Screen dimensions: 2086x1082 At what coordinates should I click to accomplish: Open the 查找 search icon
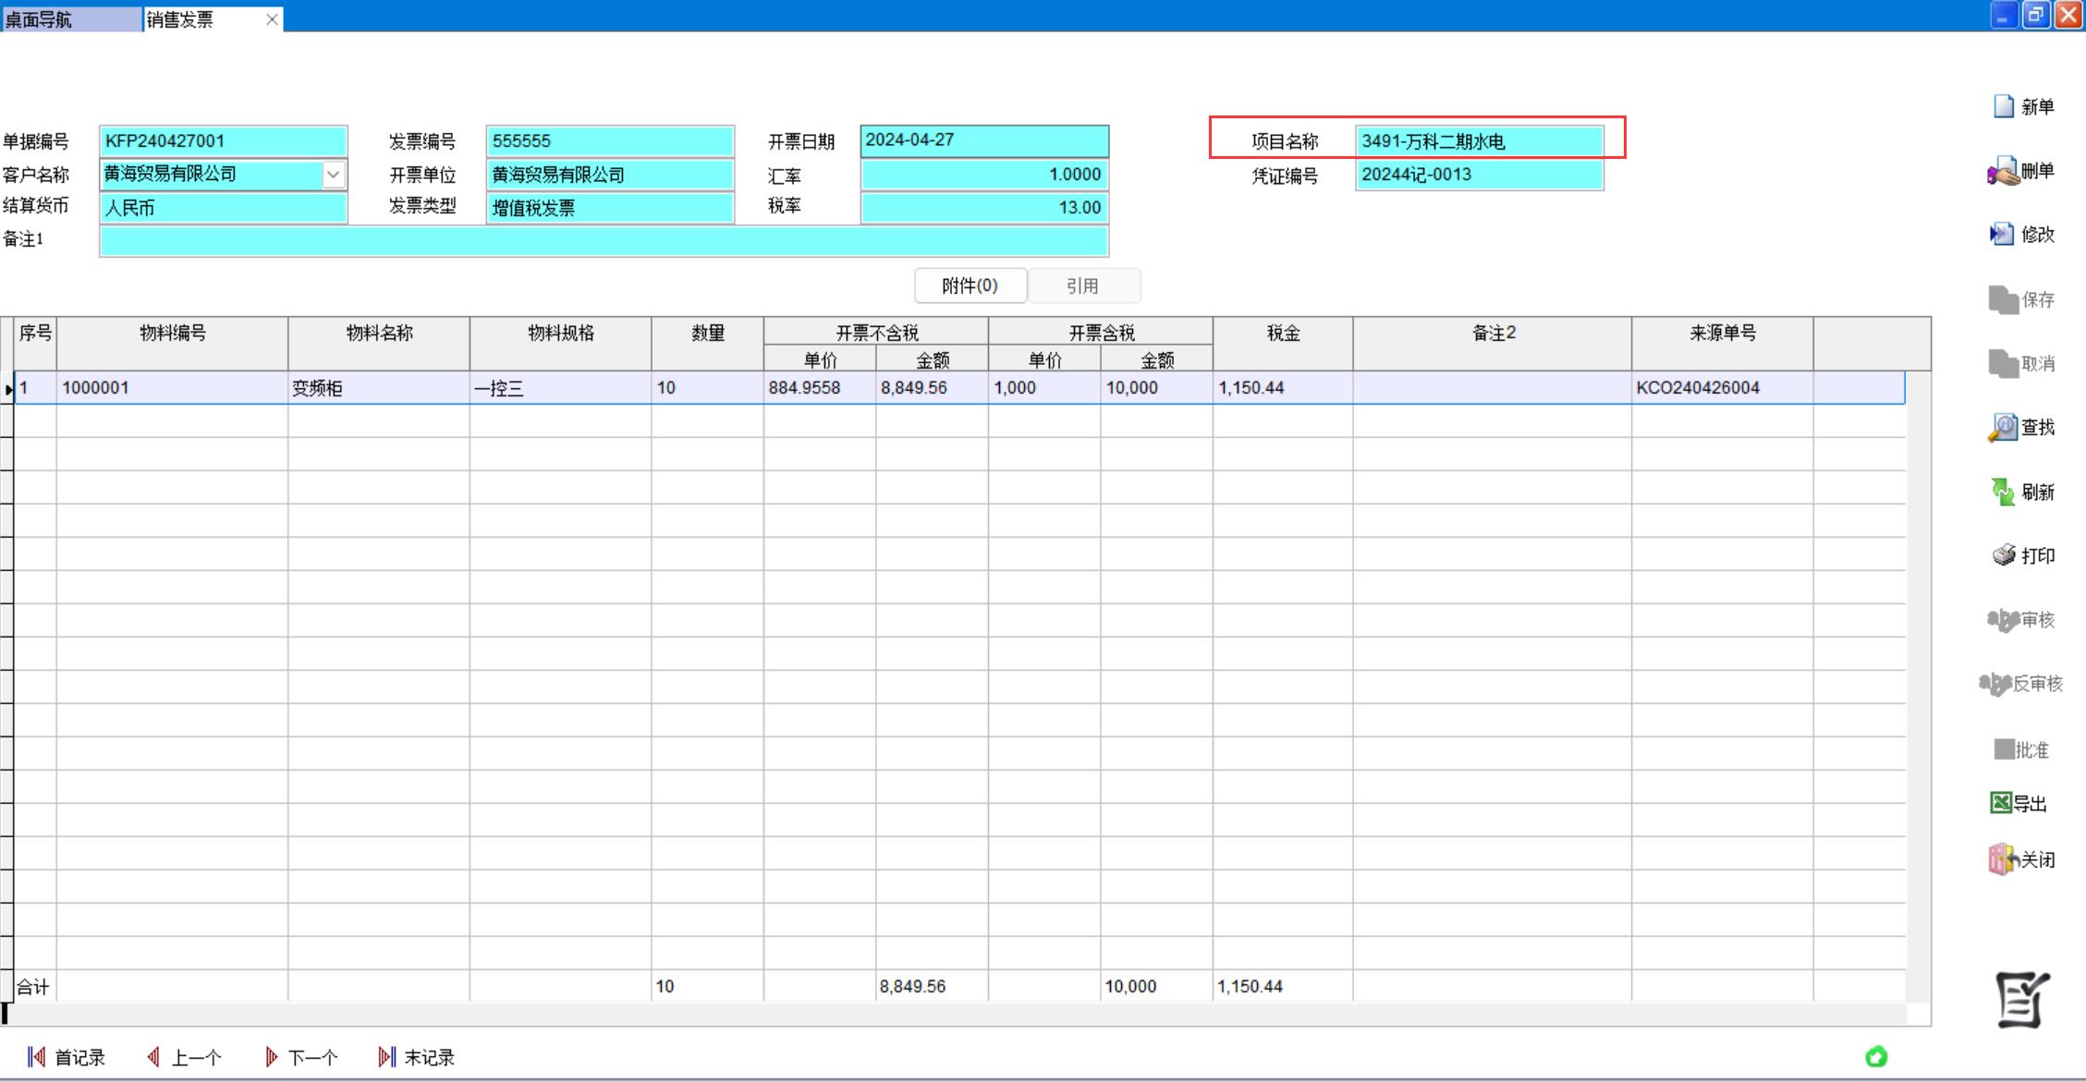[2003, 428]
